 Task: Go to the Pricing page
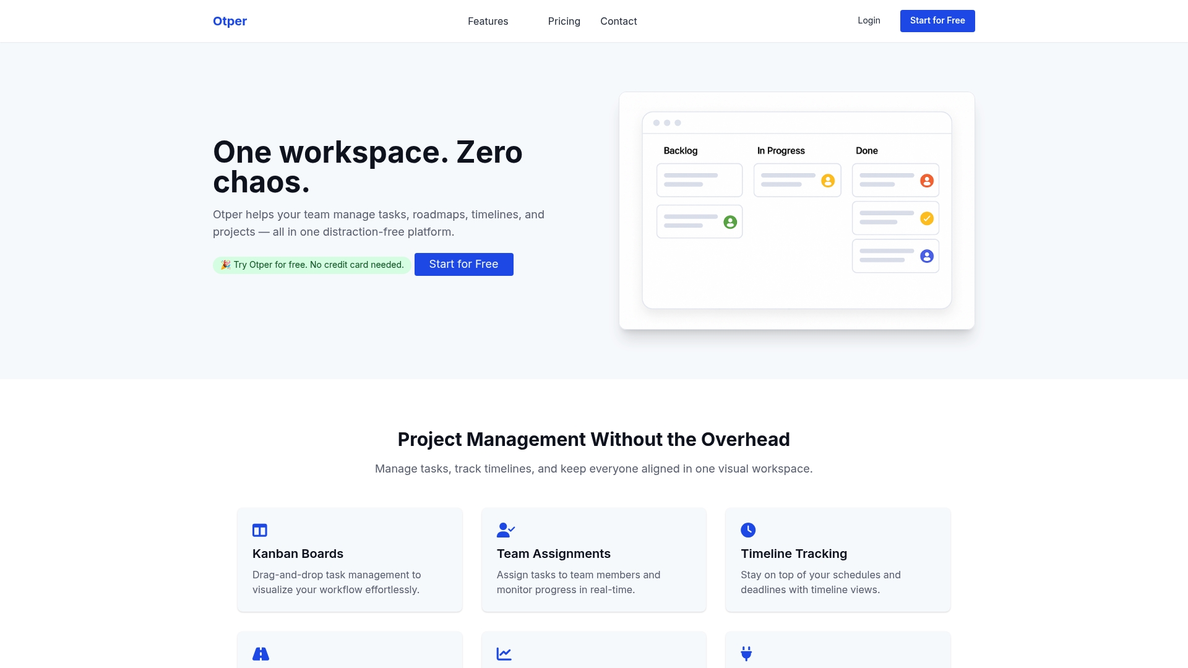[564, 21]
